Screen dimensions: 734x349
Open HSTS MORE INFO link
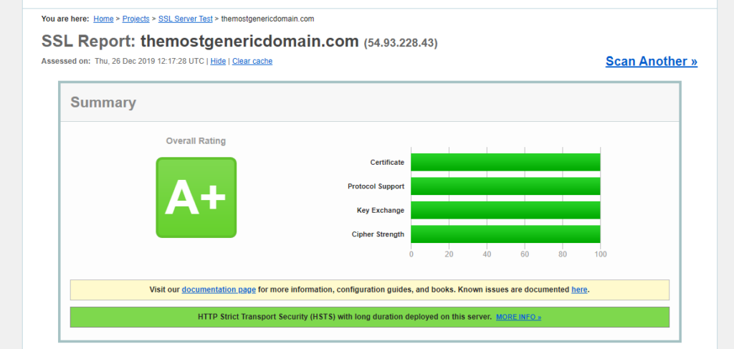click(519, 317)
